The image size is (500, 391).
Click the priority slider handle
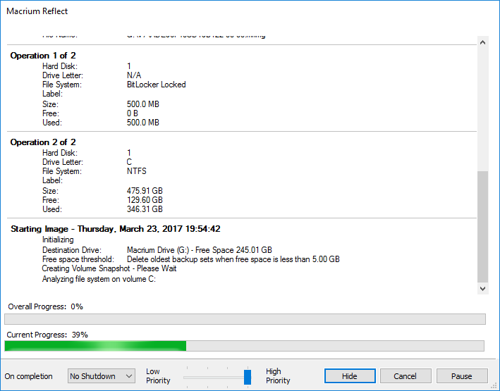click(248, 377)
